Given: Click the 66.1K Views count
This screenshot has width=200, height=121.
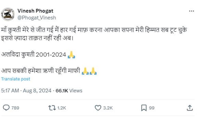Looking at the screenshot, I should (x=69, y=91).
